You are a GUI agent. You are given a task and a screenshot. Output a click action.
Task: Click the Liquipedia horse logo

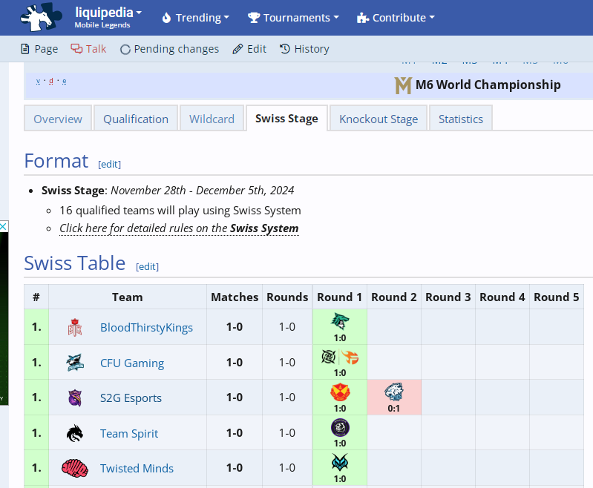[42, 17]
